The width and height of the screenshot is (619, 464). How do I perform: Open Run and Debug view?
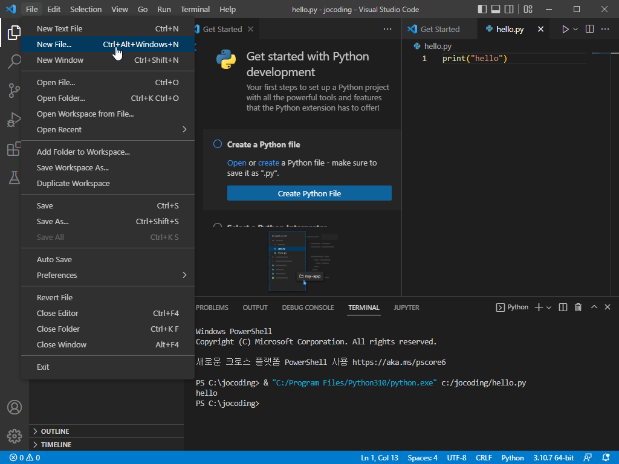pyautogui.click(x=15, y=120)
